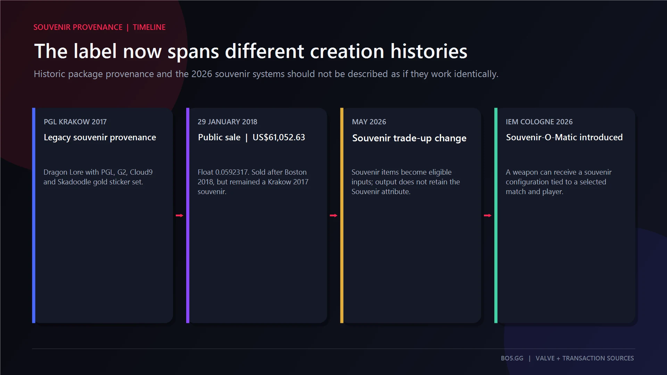The width and height of the screenshot is (667, 375).
Task: Click the 'Souvenir items become eligible inputs' text
Action: (405, 182)
